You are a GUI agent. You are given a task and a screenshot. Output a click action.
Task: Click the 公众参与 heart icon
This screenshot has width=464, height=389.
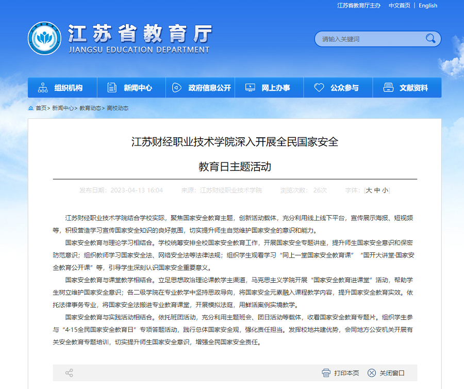(319, 88)
